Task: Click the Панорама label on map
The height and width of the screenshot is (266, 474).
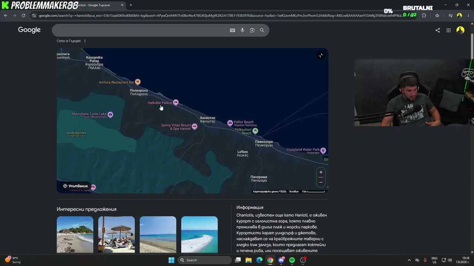Action: click(x=259, y=179)
